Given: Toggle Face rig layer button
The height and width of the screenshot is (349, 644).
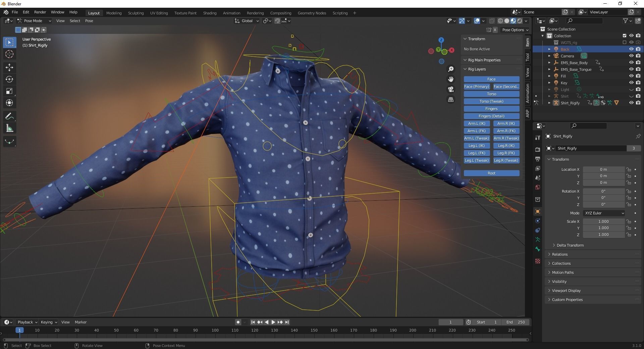Looking at the screenshot, I should pyautogui.click(x=491, y=79).
